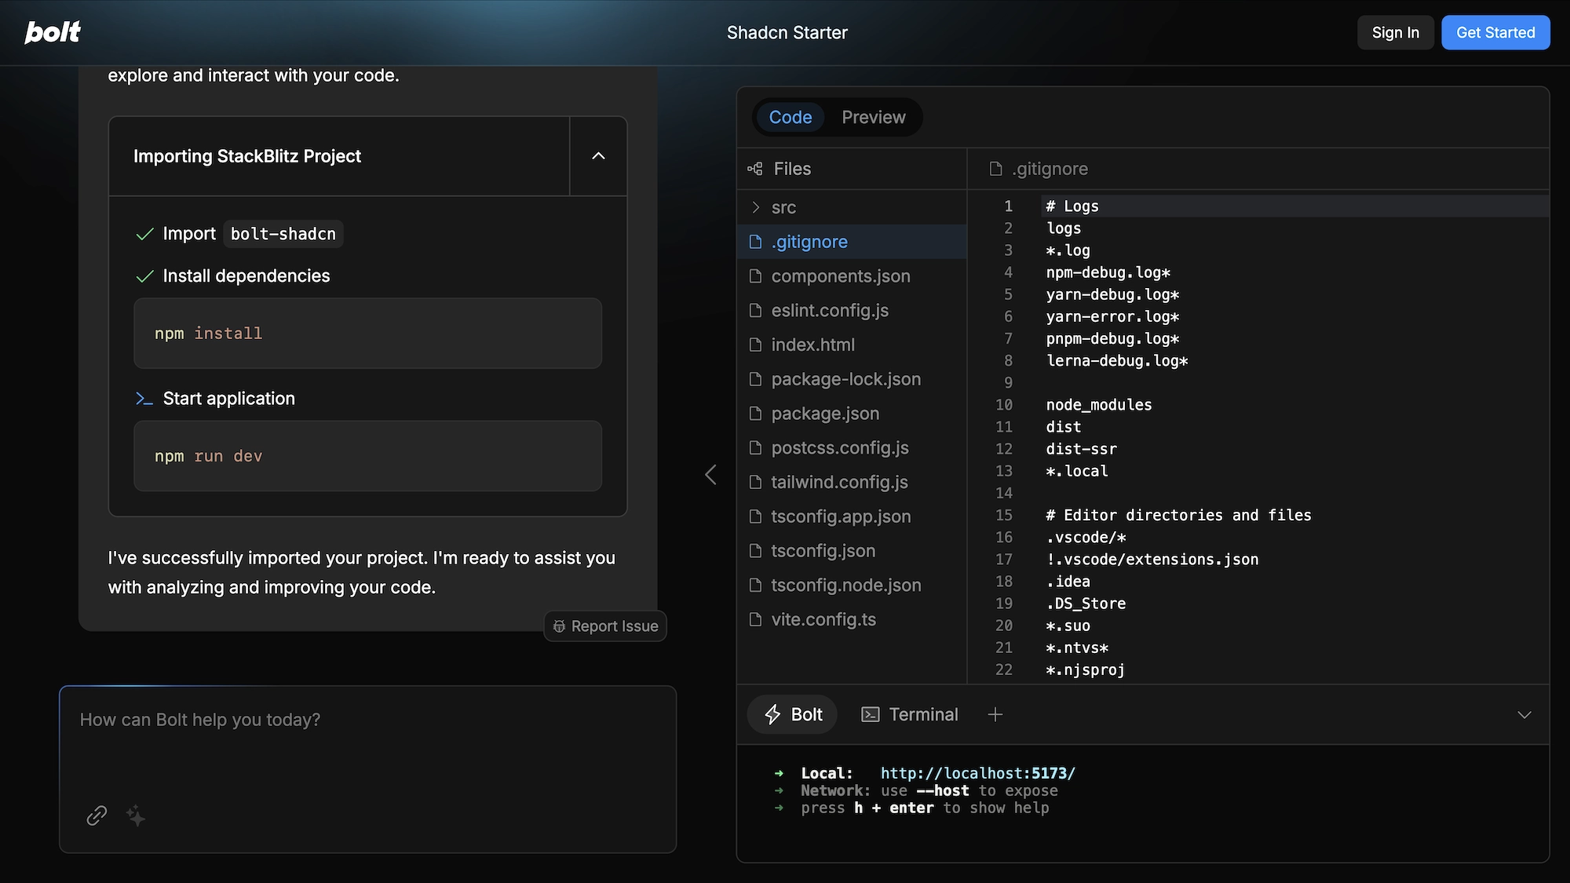Screen dimensions: 1570x883
Task: Collapse the Importing StackBlitz Project panel
Action: click(x=598, y=156)
